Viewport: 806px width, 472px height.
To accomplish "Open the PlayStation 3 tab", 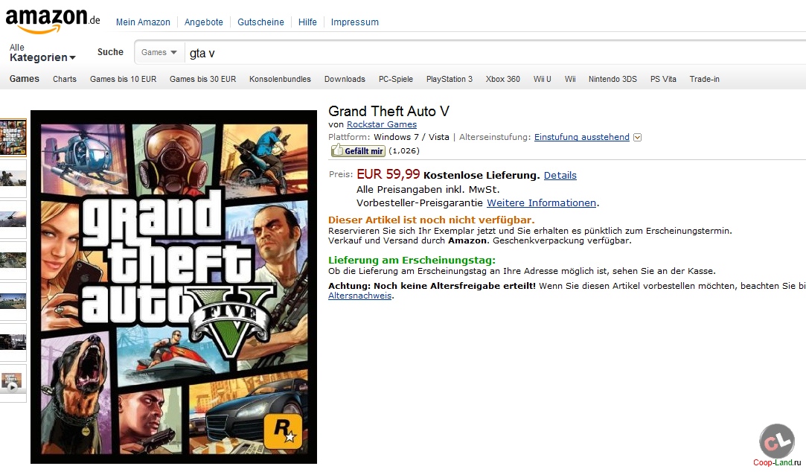I will (x=450, y=79).
